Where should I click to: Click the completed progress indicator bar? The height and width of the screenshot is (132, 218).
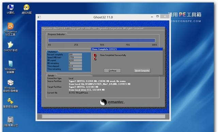102,40
